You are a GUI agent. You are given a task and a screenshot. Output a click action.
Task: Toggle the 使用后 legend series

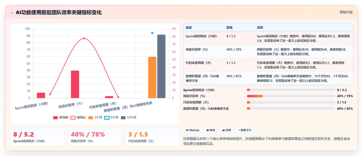(x=78, y=118)
